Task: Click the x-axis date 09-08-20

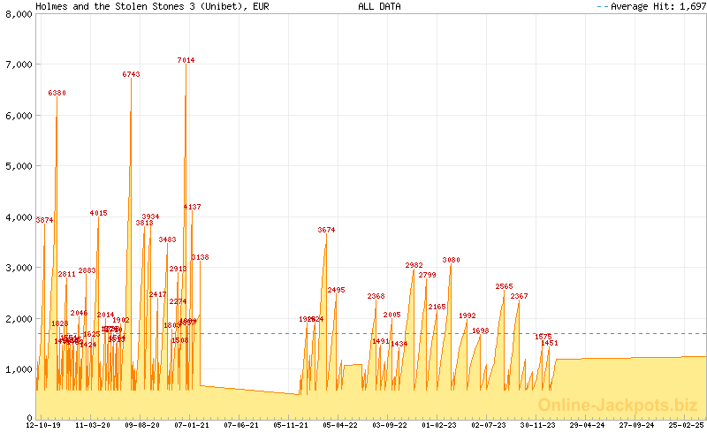Action: (x=142, y=425)
